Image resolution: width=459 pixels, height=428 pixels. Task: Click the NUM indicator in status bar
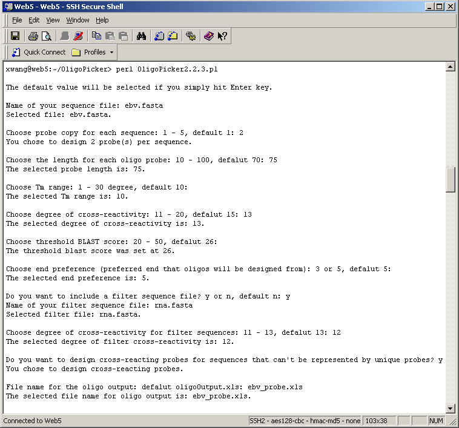tap(436, 421)
